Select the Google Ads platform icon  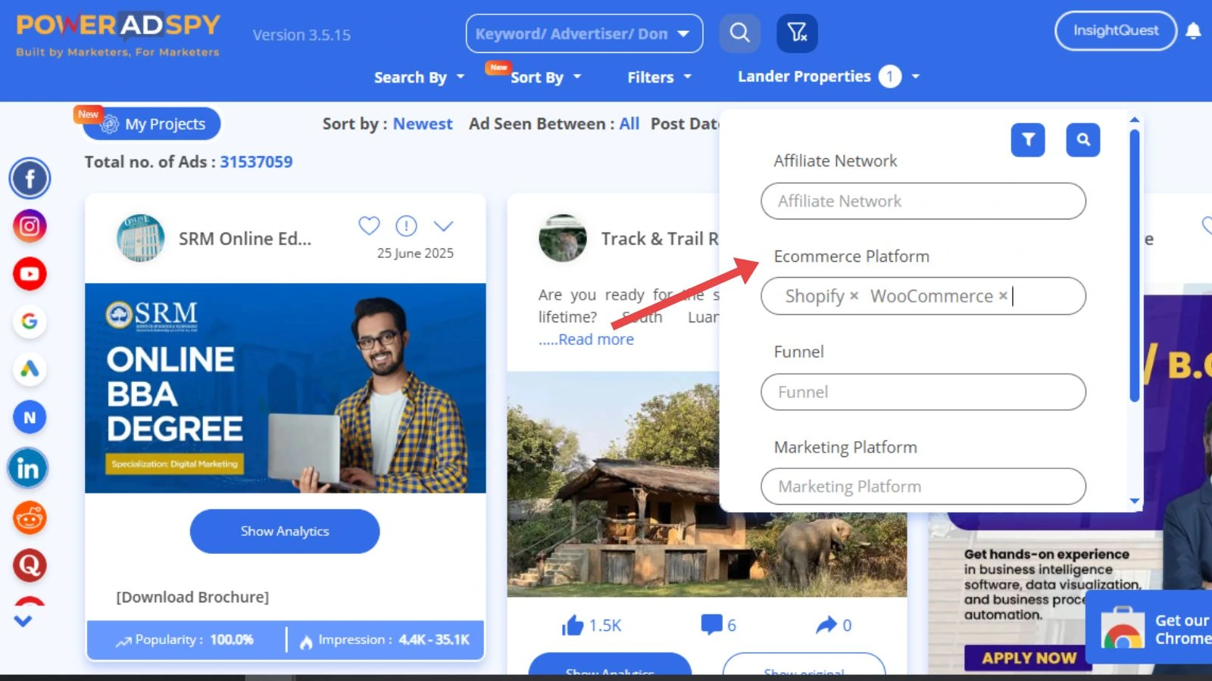[30, 369]
